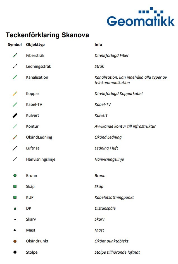Click the thick black Kulvert symbol
The image size is (178, 264).
click(x=15, y=115)
